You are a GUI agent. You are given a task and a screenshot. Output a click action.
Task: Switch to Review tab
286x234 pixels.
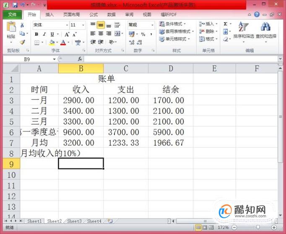click(x=129, y=15)
